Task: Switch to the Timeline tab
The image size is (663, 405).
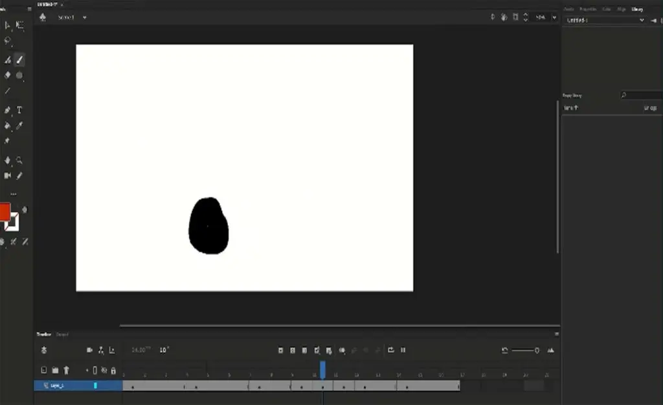Action: (x=43, y=334)
